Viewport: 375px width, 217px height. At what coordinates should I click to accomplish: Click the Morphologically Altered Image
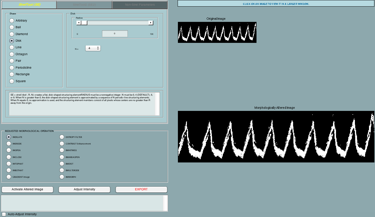[276, 137]
